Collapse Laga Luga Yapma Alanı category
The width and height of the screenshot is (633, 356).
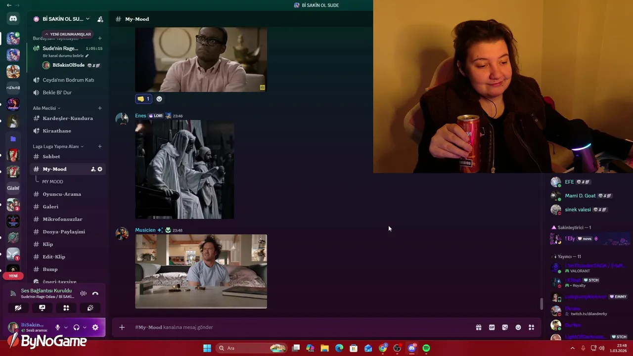(58, 146)
